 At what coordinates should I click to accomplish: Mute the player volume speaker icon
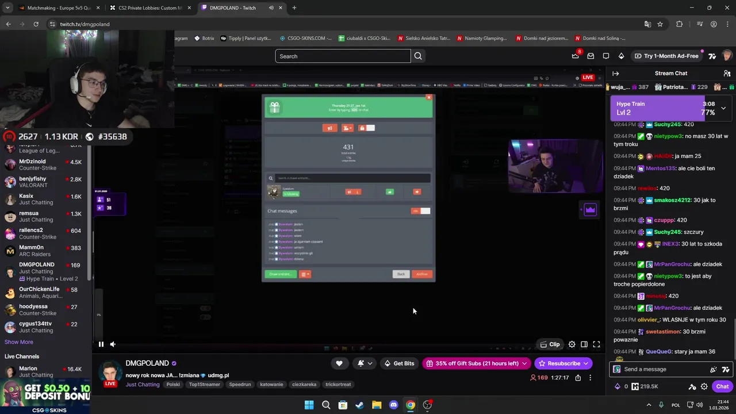point(113,344)
